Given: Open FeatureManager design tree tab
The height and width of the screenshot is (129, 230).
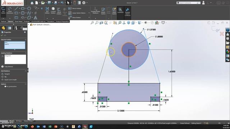Looking at the screenshot, I should coord(3,28).
